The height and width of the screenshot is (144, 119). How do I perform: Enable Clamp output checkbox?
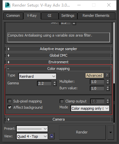click(62, 101)
